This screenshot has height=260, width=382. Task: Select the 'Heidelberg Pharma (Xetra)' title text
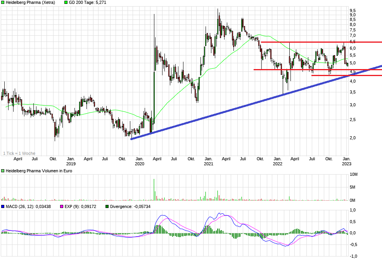(31, 2)
